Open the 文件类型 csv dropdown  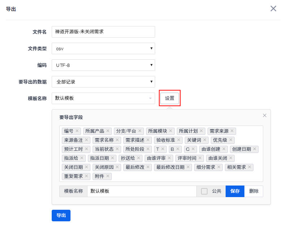[x=103, y=48]
